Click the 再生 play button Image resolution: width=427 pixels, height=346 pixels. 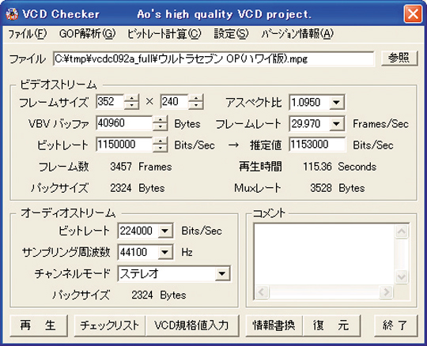pyautogui.click(x=39, y=325)
